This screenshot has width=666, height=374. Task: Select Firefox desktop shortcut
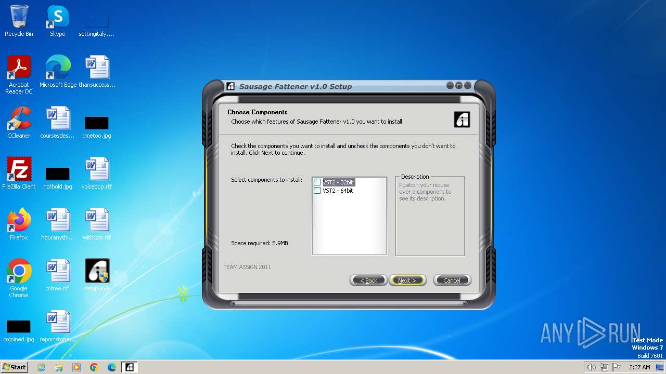click(x=19, y=224)
